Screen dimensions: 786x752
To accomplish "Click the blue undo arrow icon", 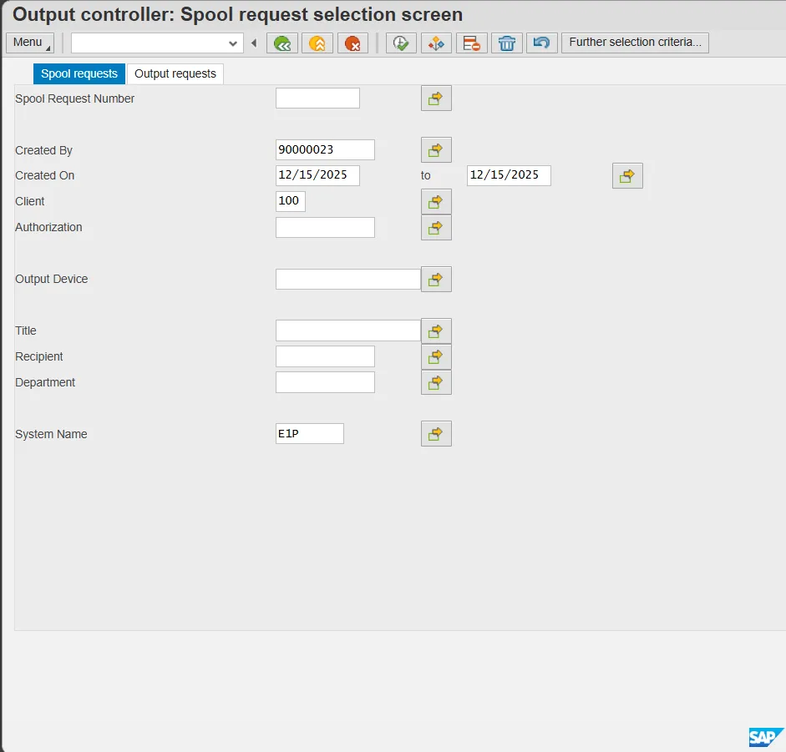I will tap(541, 43).
